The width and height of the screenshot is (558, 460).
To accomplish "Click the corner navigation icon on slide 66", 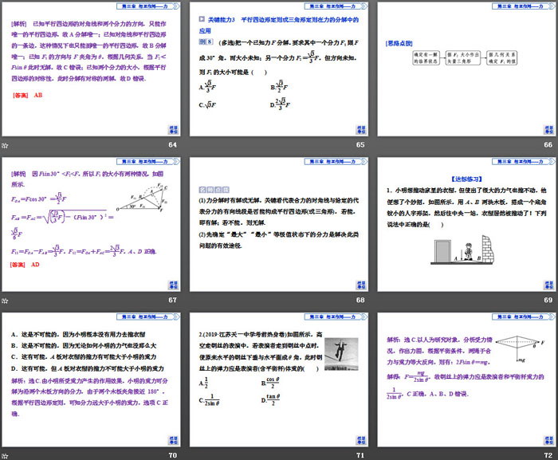I will [x=549, y=130].
